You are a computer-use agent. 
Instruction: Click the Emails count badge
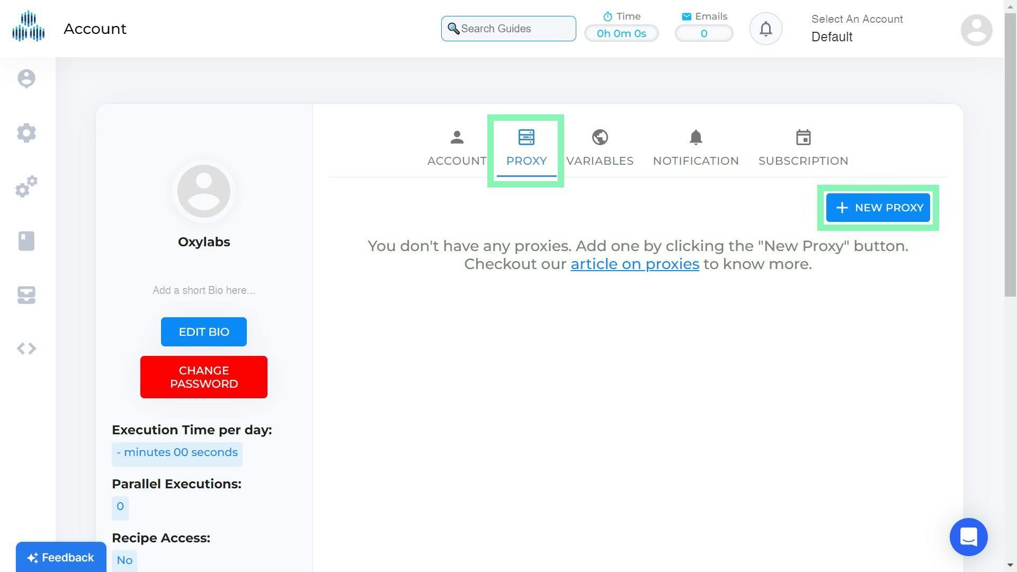704,33
